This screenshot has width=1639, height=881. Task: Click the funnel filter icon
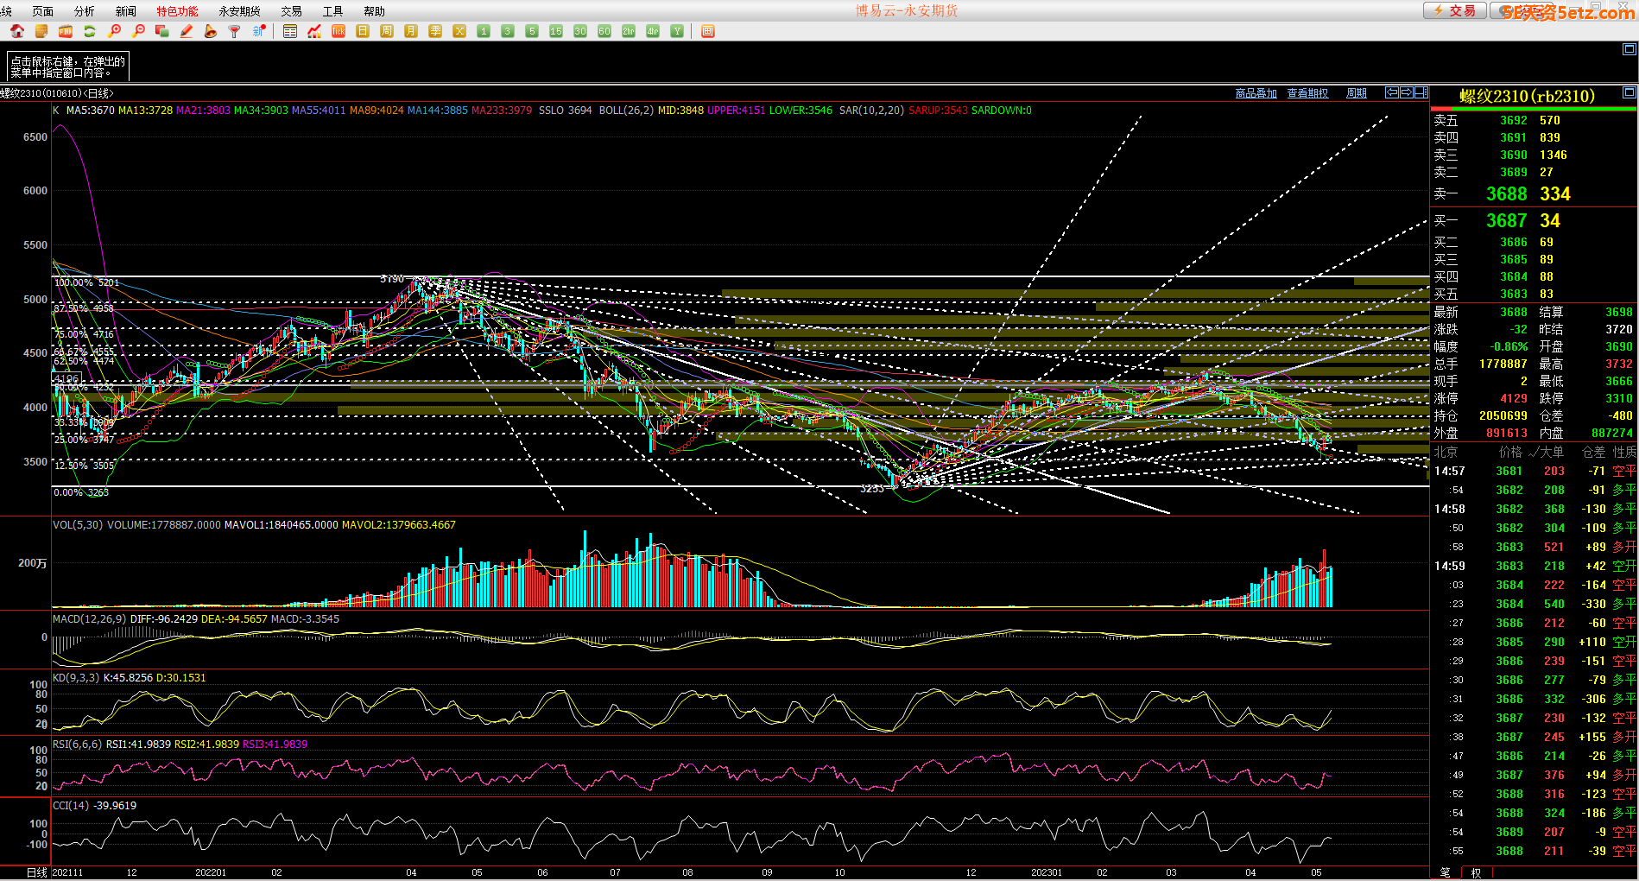pos(234,31)
